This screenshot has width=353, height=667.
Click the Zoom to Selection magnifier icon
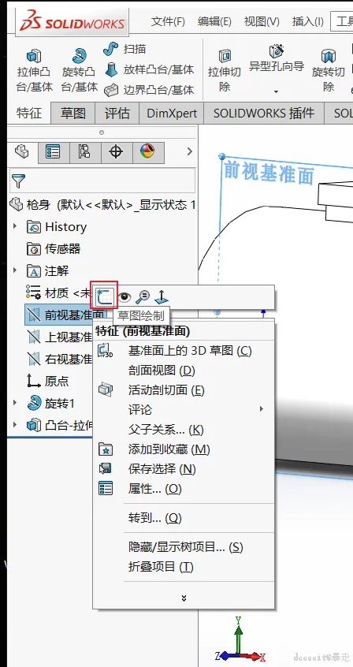[143, 296]
